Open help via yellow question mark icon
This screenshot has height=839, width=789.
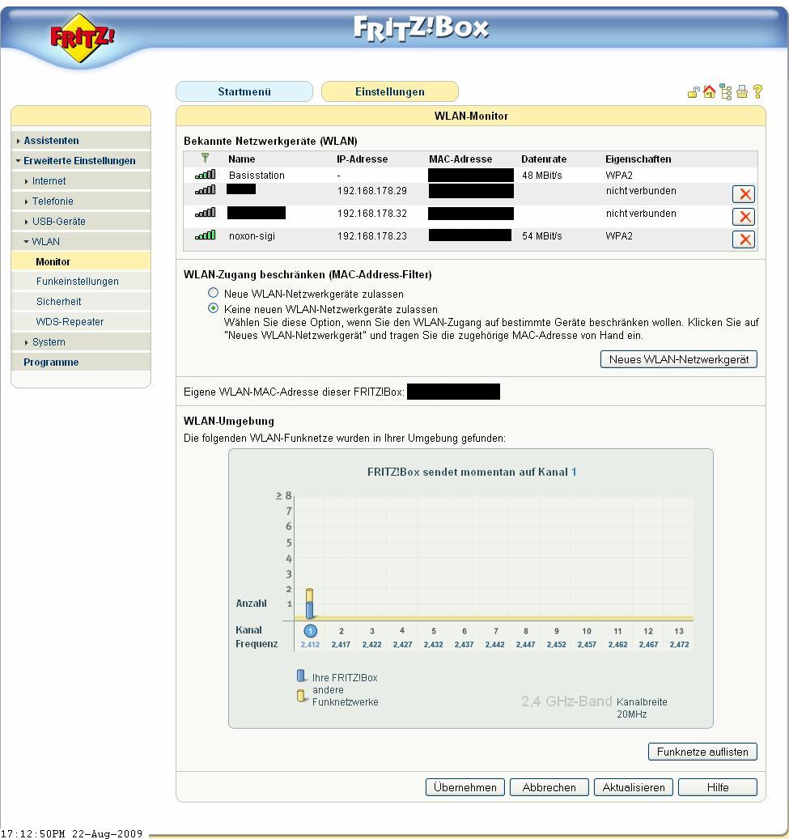758,91
